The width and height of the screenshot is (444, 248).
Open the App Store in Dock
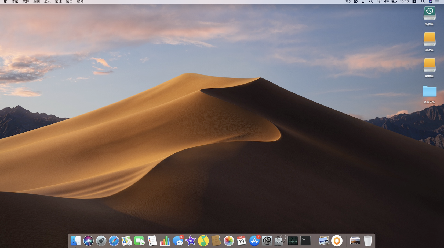(x=254, y=241)
